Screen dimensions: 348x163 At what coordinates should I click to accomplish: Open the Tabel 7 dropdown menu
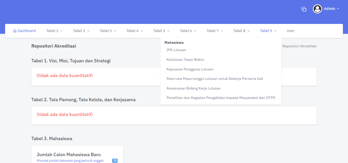click(x=215, y=31)
